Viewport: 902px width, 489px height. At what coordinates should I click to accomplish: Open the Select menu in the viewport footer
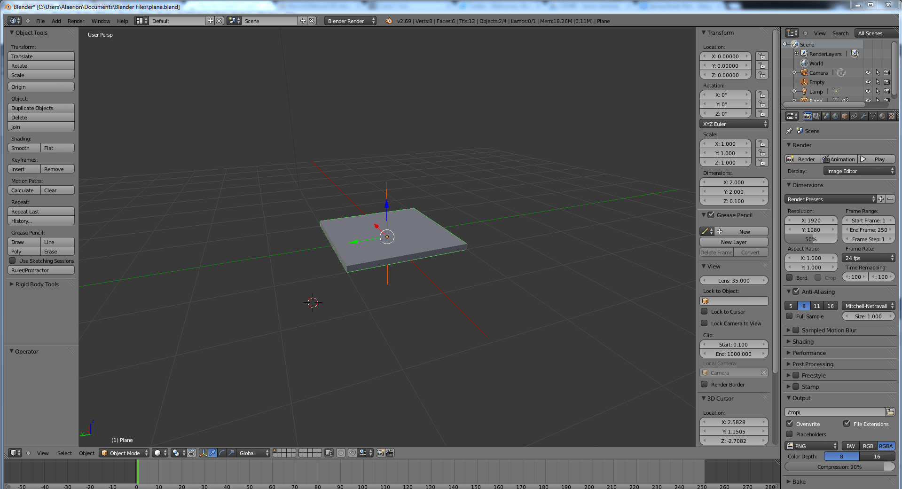pyautogui.click(x=64, y=453)
